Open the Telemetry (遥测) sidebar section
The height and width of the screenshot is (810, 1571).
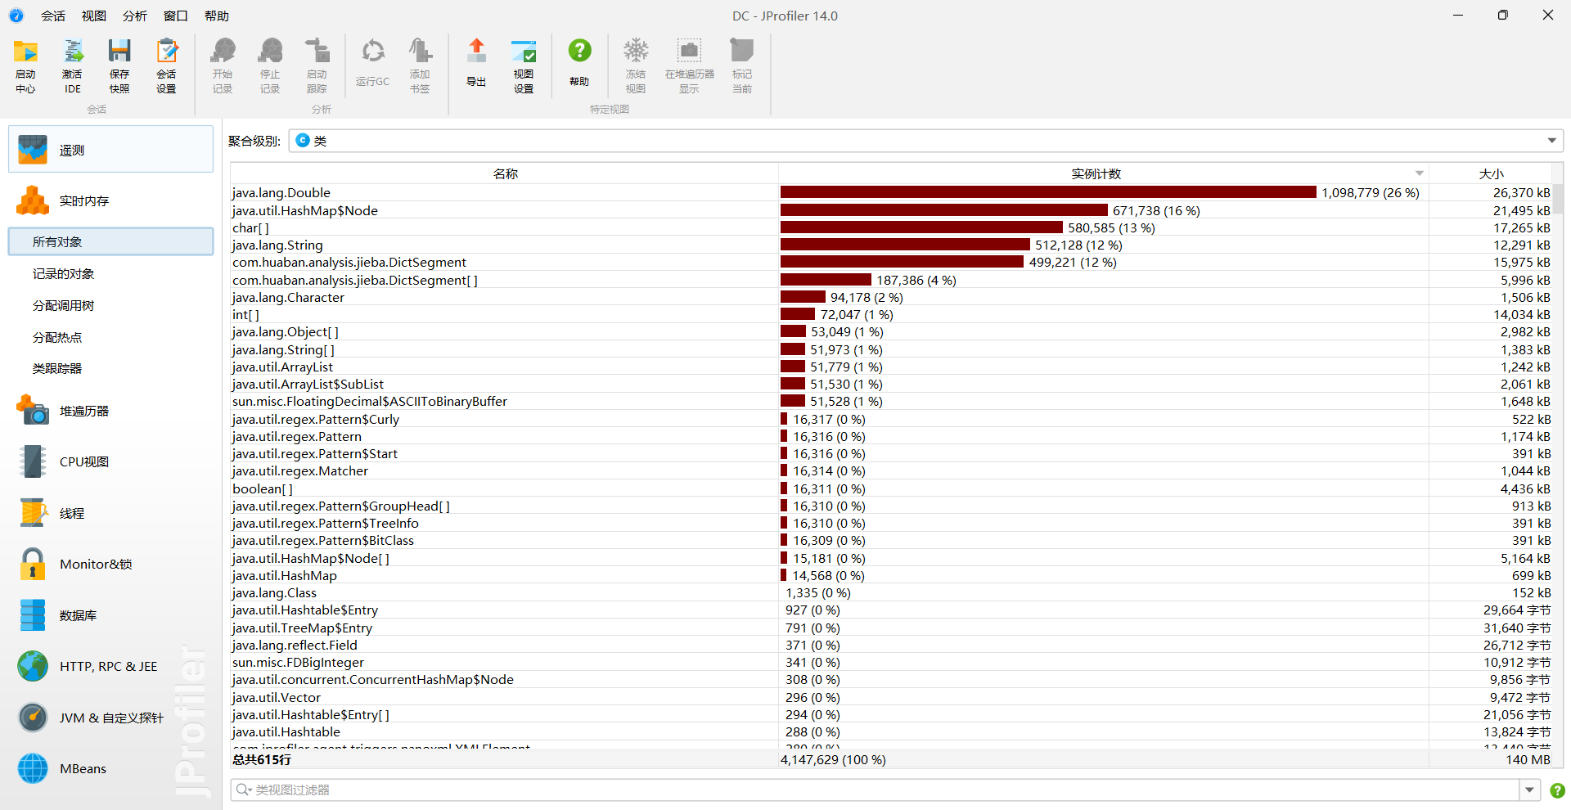111,150
